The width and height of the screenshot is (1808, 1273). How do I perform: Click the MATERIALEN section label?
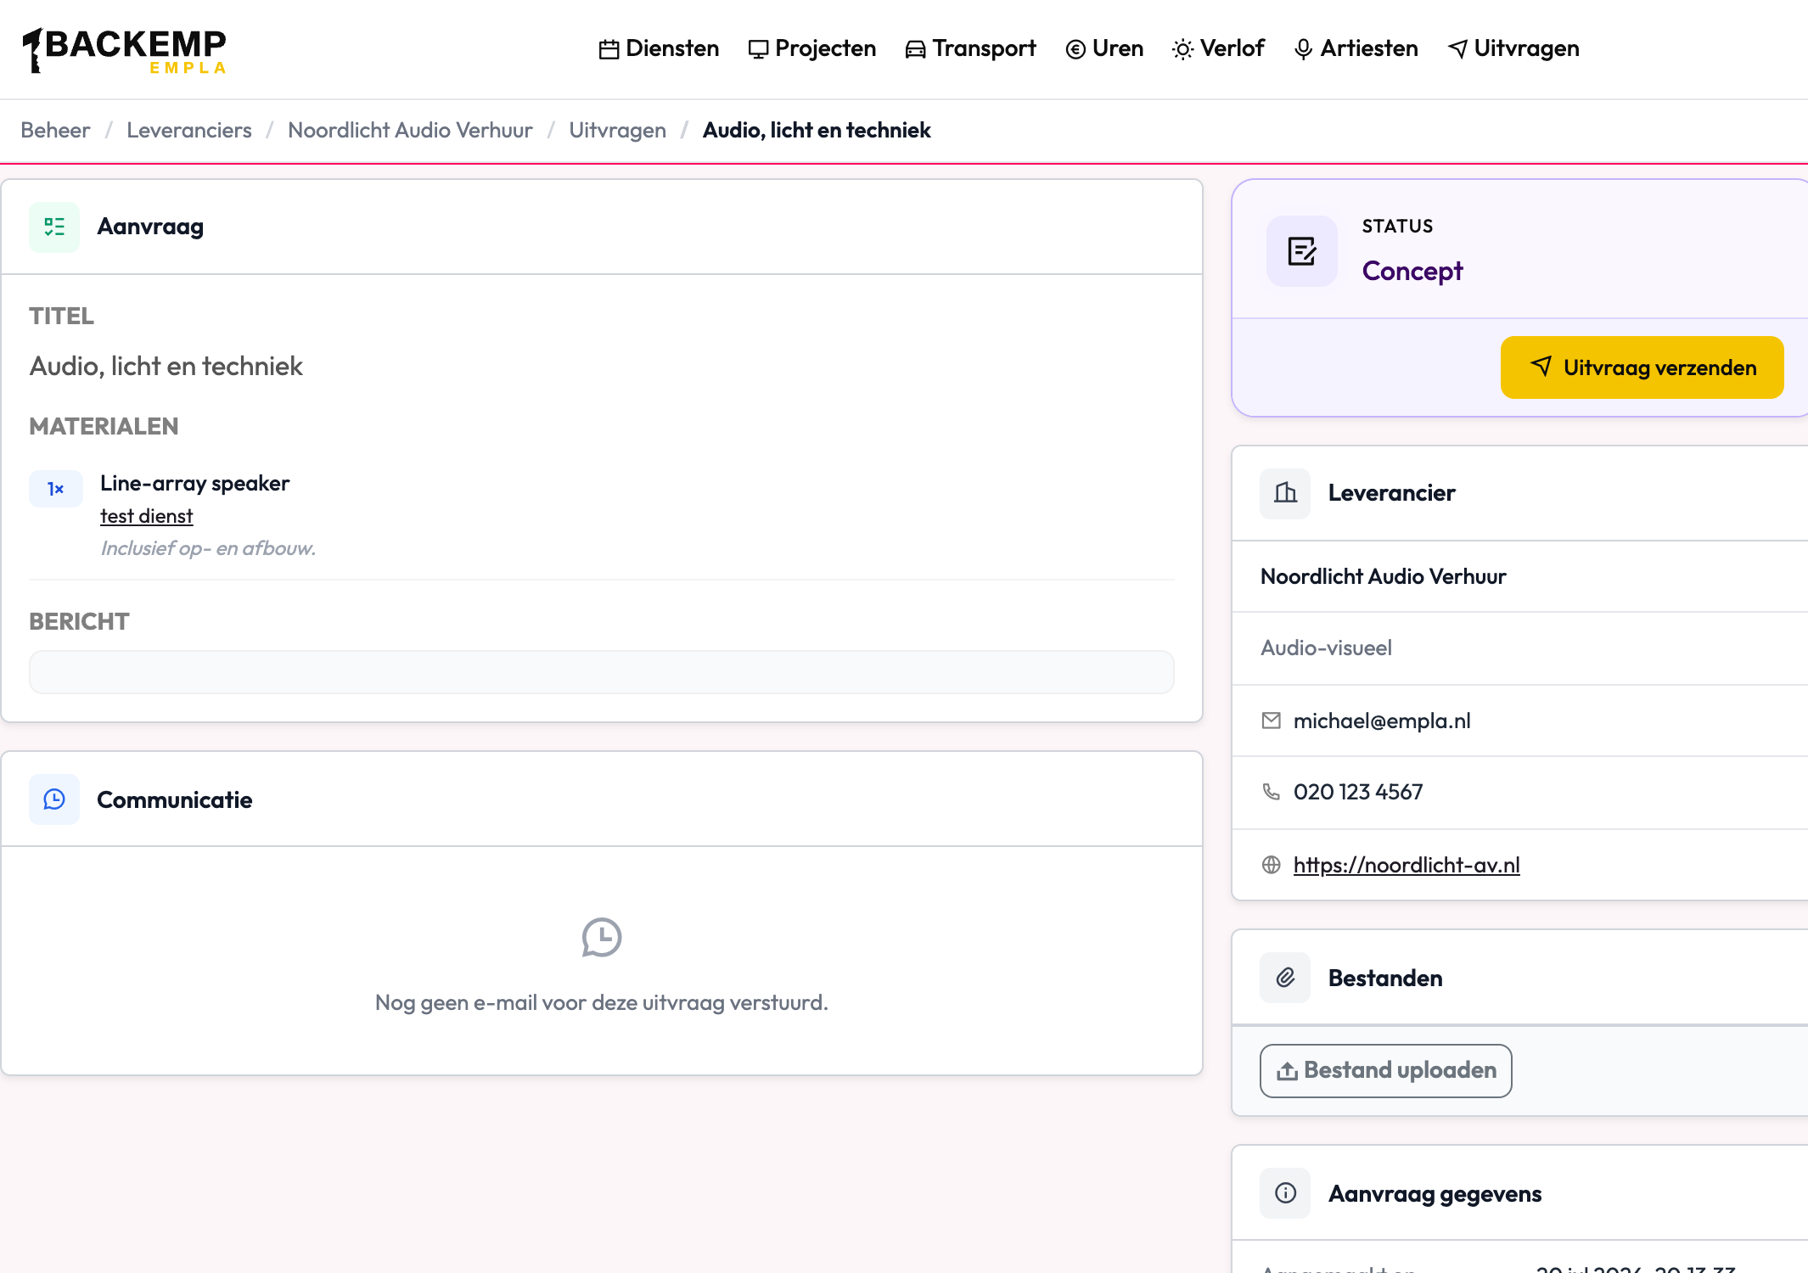pos(104,426)
